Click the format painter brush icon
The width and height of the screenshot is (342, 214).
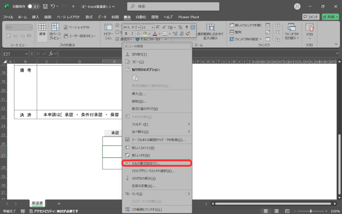(188, 34)
